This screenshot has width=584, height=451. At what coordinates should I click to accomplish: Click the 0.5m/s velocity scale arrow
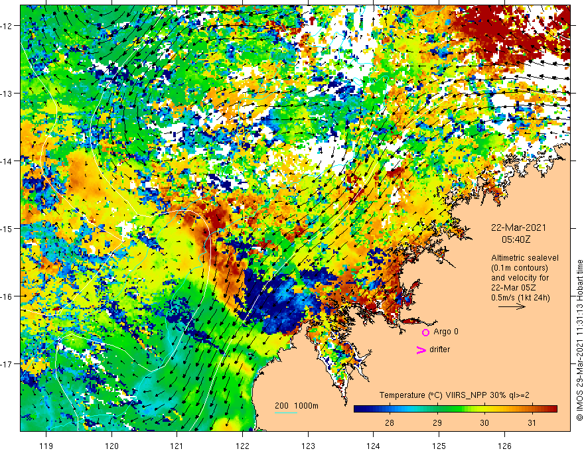[512, 306]
